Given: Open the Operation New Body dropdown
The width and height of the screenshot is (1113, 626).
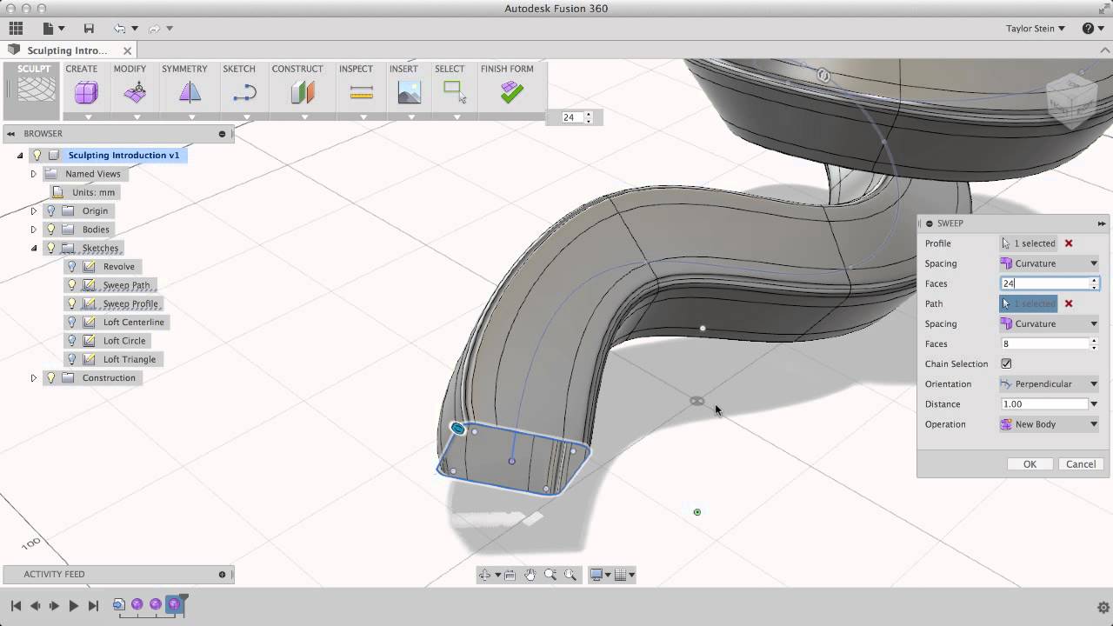Looking at the screenshot, I should click(1050, 424).
